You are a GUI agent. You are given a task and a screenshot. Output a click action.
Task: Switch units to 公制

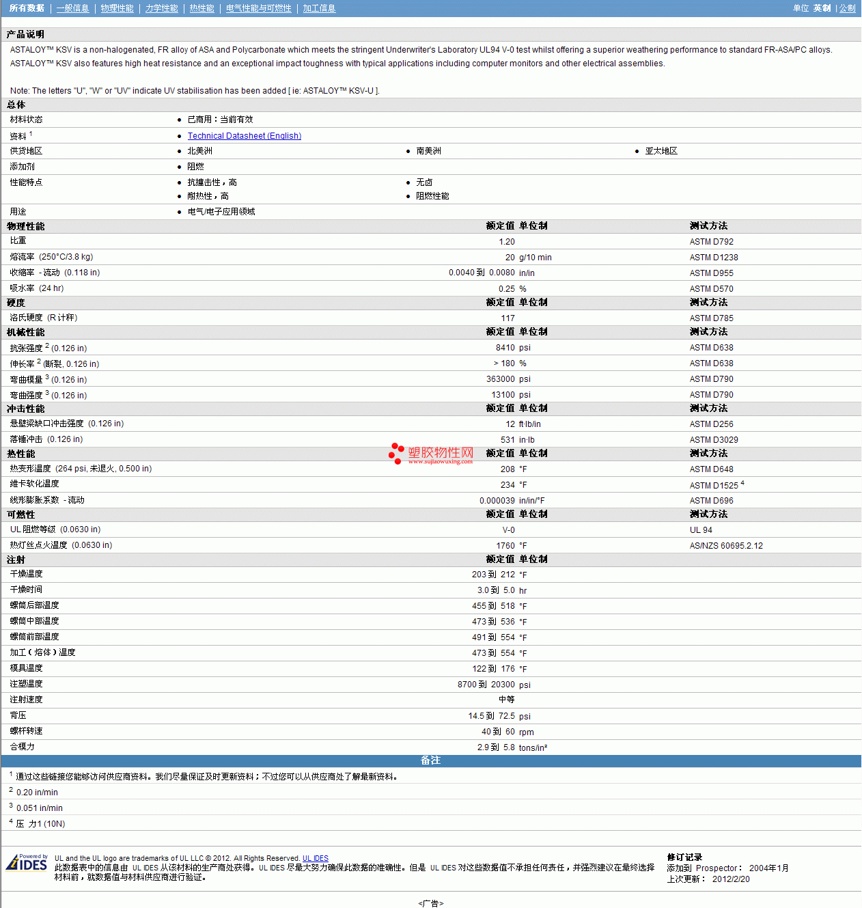pos(848,8)
